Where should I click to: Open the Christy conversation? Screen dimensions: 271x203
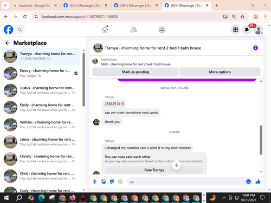[x=41, y=159]
